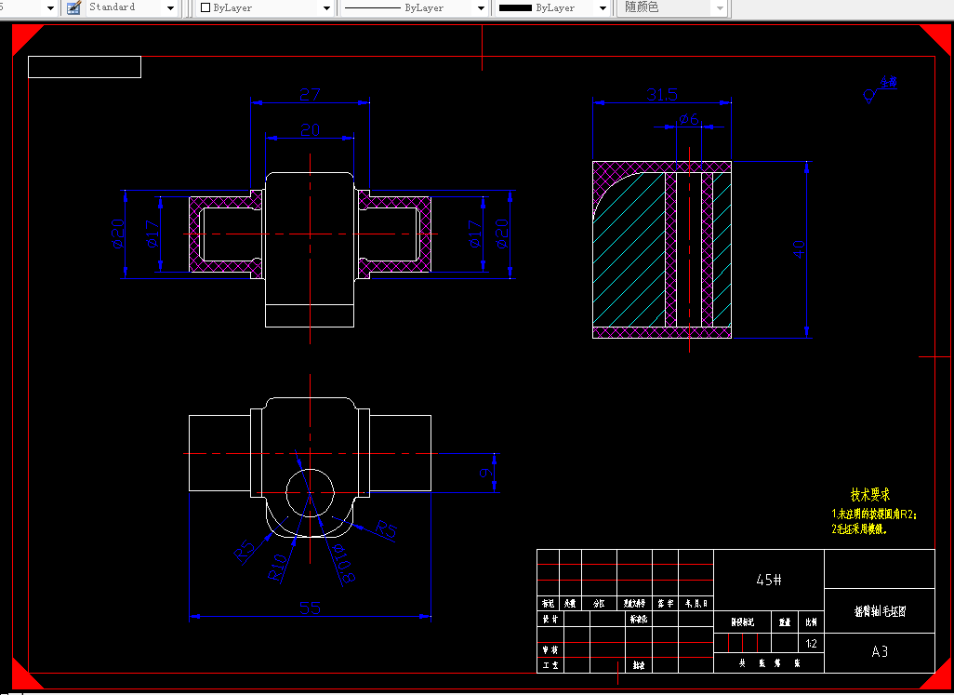Select the circle in the bottom view
The height and width of the screenshot is (695, 954).
[310, 493]
